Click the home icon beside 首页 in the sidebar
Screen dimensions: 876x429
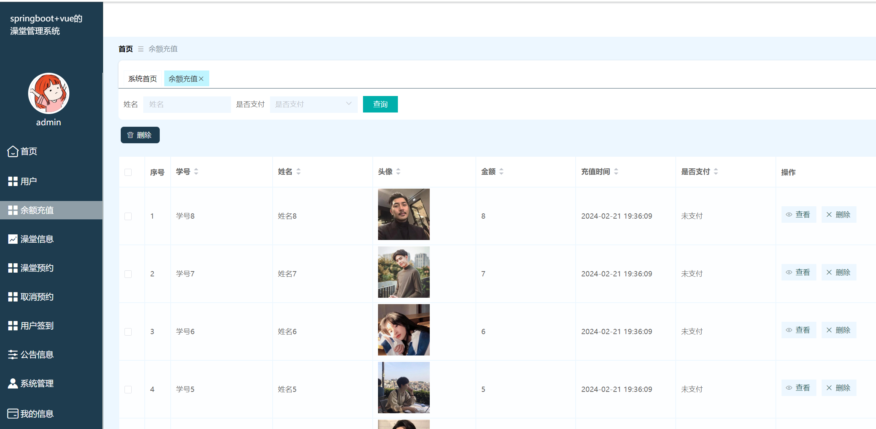click(13, 151)
